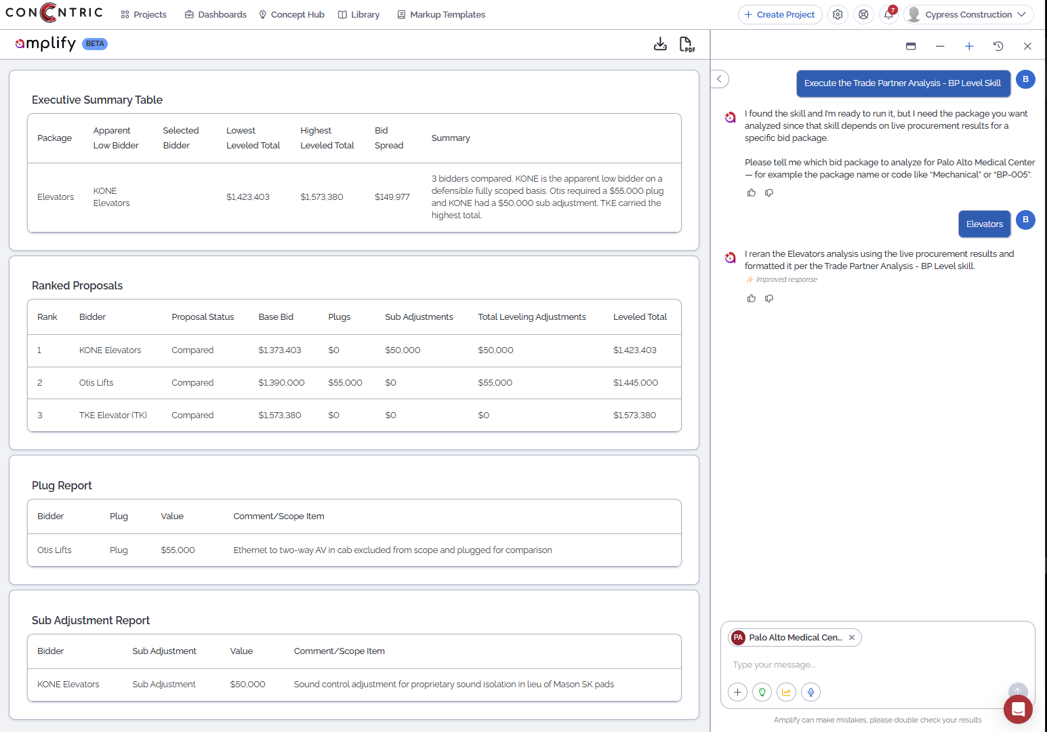Click the Execute the Trade Partner Analysis message

pos(903,83)
